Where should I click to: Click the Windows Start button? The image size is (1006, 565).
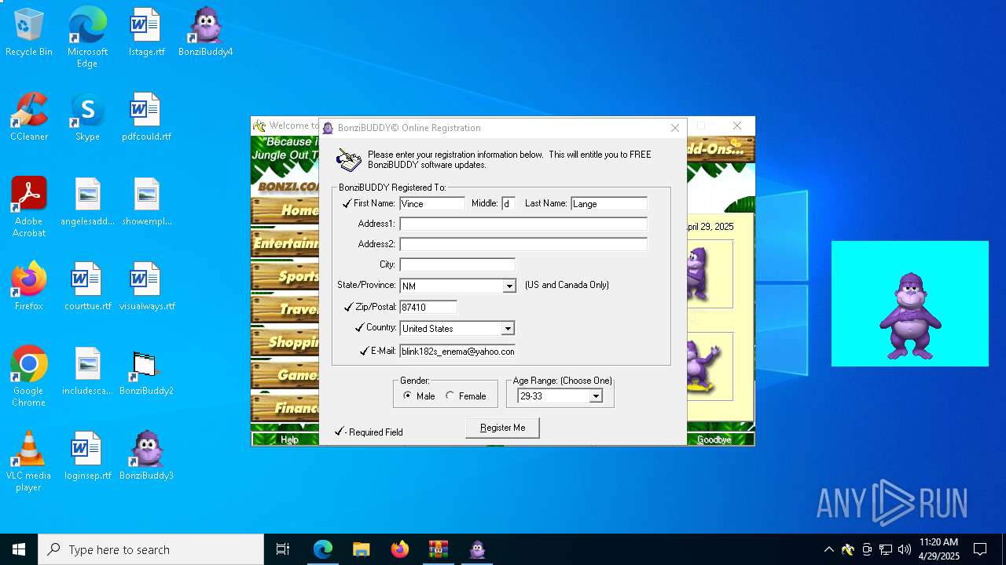(x=19, y=549)
